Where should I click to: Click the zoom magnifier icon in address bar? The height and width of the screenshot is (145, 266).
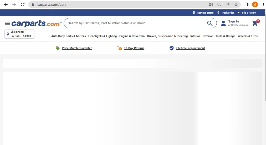[x=219, y=4]
